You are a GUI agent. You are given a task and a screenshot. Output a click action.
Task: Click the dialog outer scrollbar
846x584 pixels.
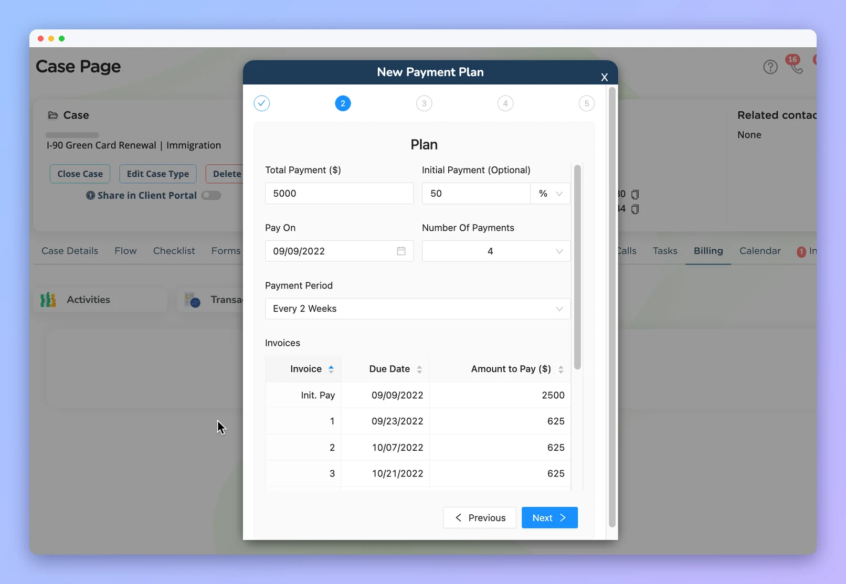(x=612, y=307)
